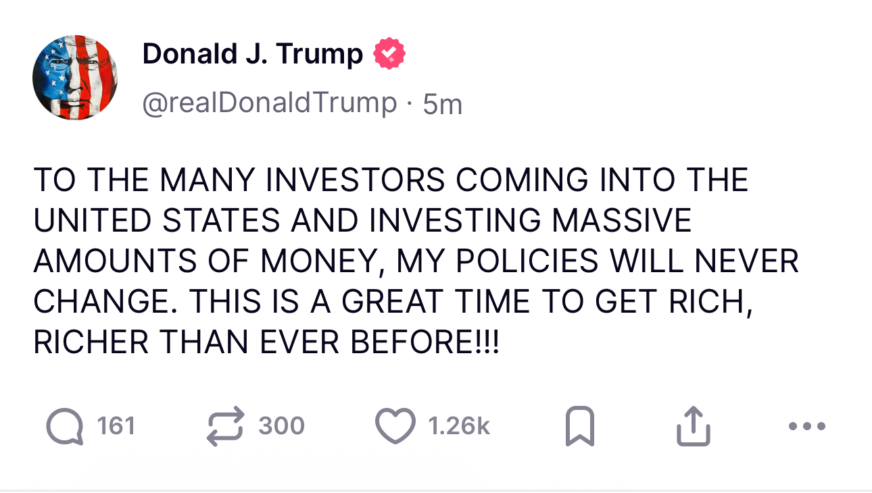872x493 pixels.
Task: Click the red verified badge
Action: 389,54
